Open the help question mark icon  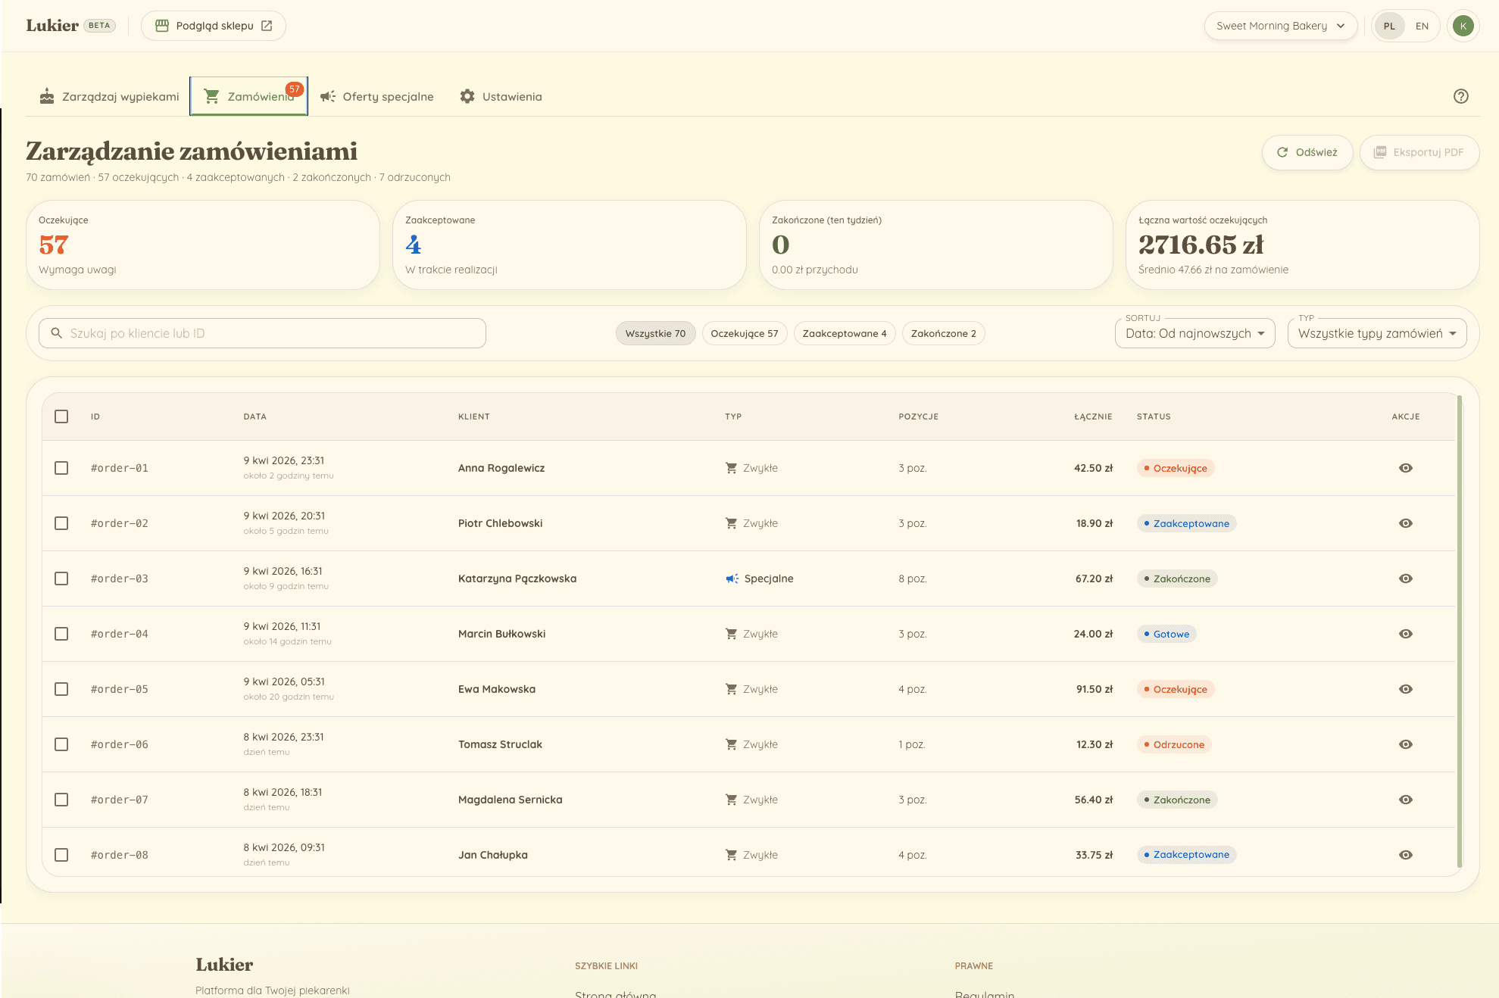click(1461, 96)
